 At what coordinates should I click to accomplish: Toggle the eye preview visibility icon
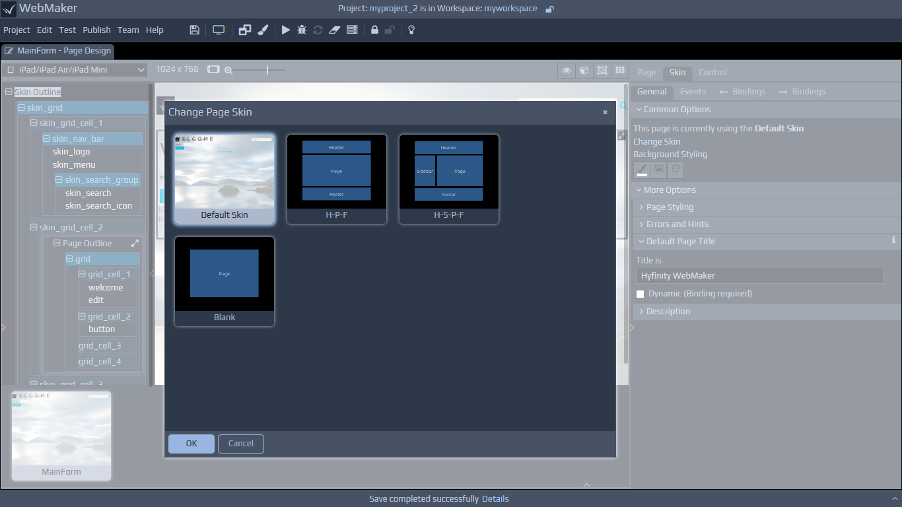(566, 70)
